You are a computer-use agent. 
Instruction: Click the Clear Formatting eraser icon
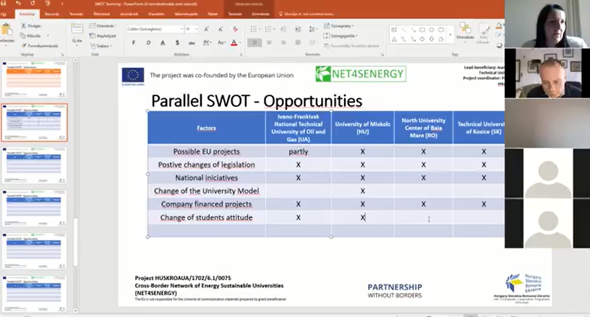[x=236, y=29]
